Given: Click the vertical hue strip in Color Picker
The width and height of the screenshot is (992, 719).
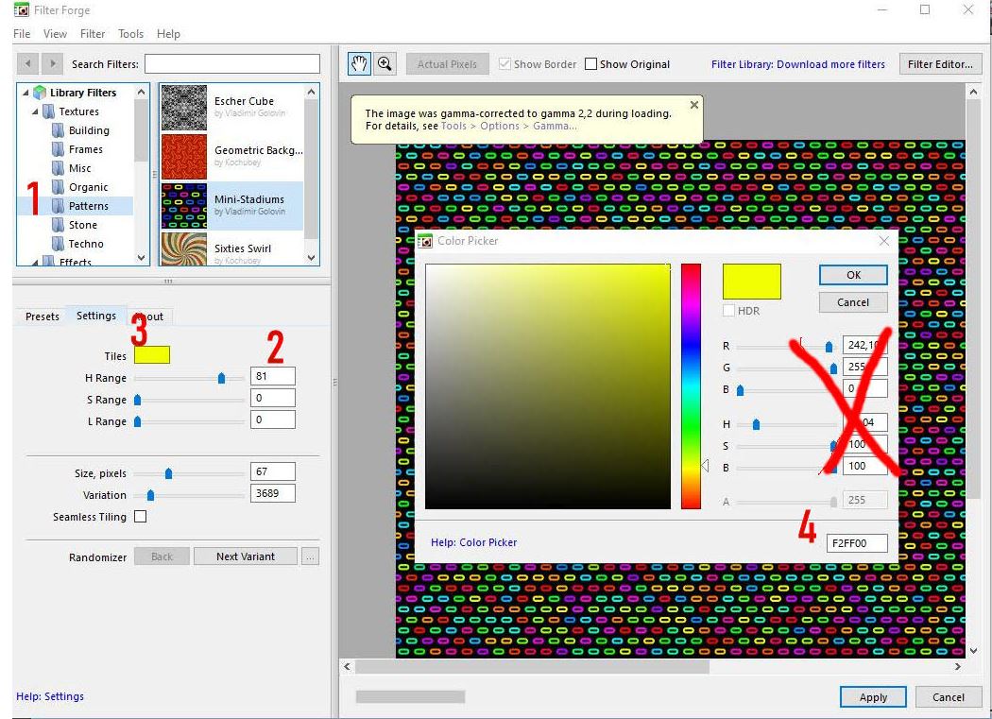Looking at the screenshot, I should pos(691,386).
